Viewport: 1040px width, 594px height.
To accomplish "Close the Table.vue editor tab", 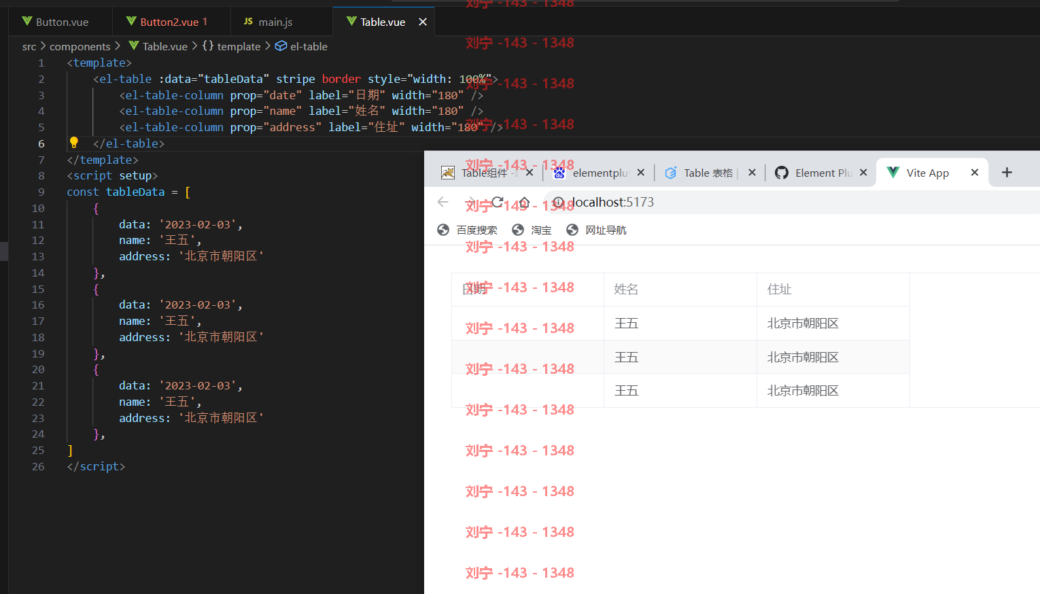I will (x=423, y=22).
